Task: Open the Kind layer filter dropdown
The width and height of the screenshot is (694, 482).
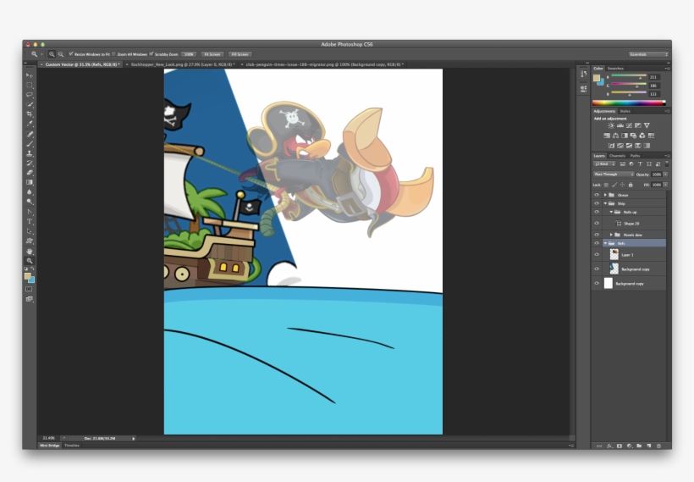Action: point(604,164)
